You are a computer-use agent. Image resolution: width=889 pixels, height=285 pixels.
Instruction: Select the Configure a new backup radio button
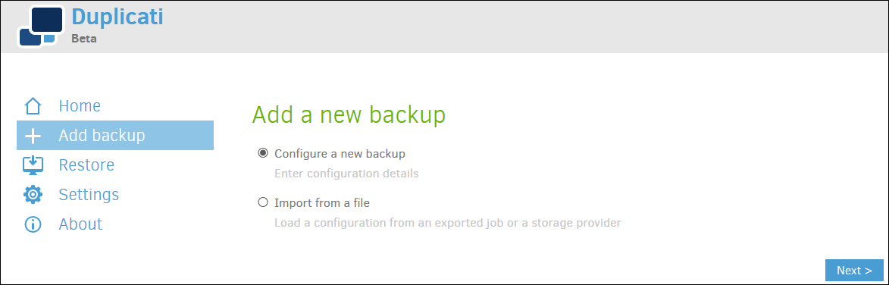262,153
